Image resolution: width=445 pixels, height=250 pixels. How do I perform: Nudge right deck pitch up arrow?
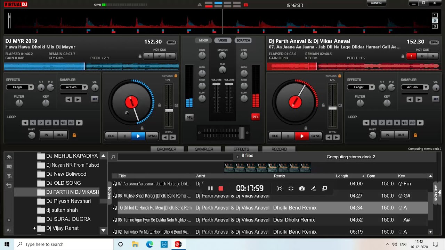pos(336,137)
